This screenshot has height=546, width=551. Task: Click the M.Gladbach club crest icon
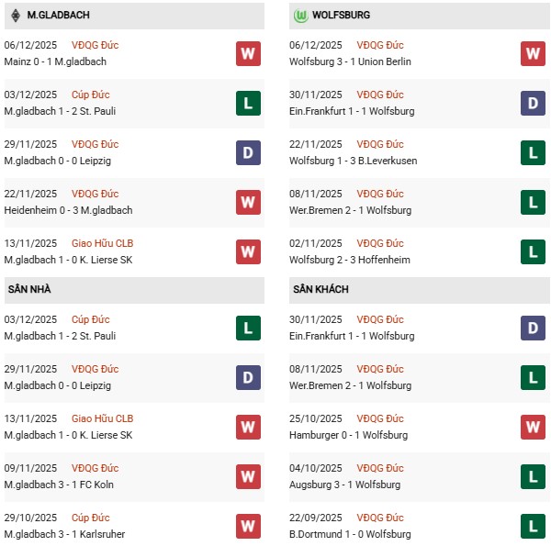click(x=16, y=16)
